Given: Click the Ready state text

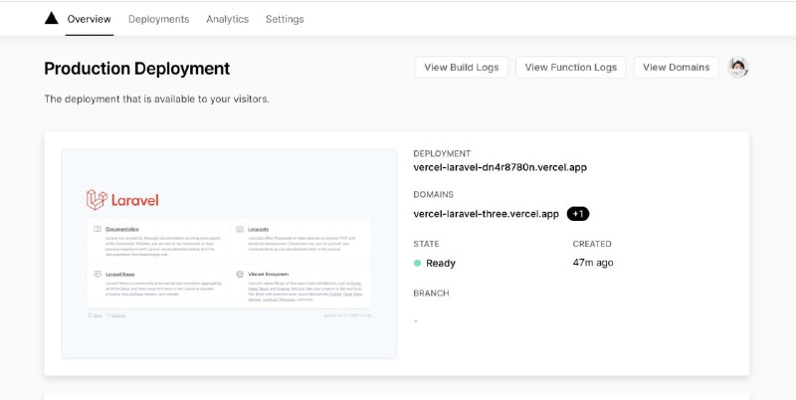Looking at the screenshot, I should pyautogui.click(x=441, y=263).
